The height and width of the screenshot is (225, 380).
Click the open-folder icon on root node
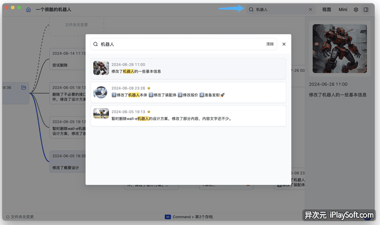23,87
